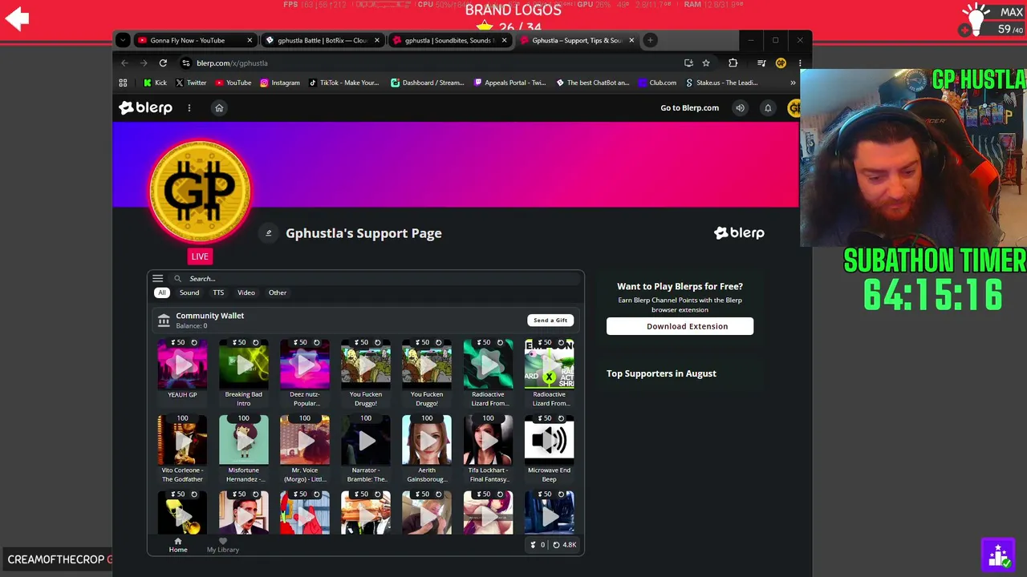
Task: Play the Mr. Voice (Morgo) thumbnail
Action: [305, 441]
